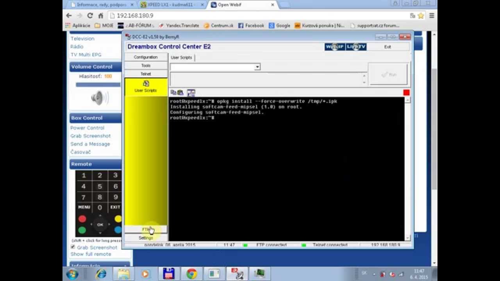Click the copy icon above the terminal

[173, 92]
